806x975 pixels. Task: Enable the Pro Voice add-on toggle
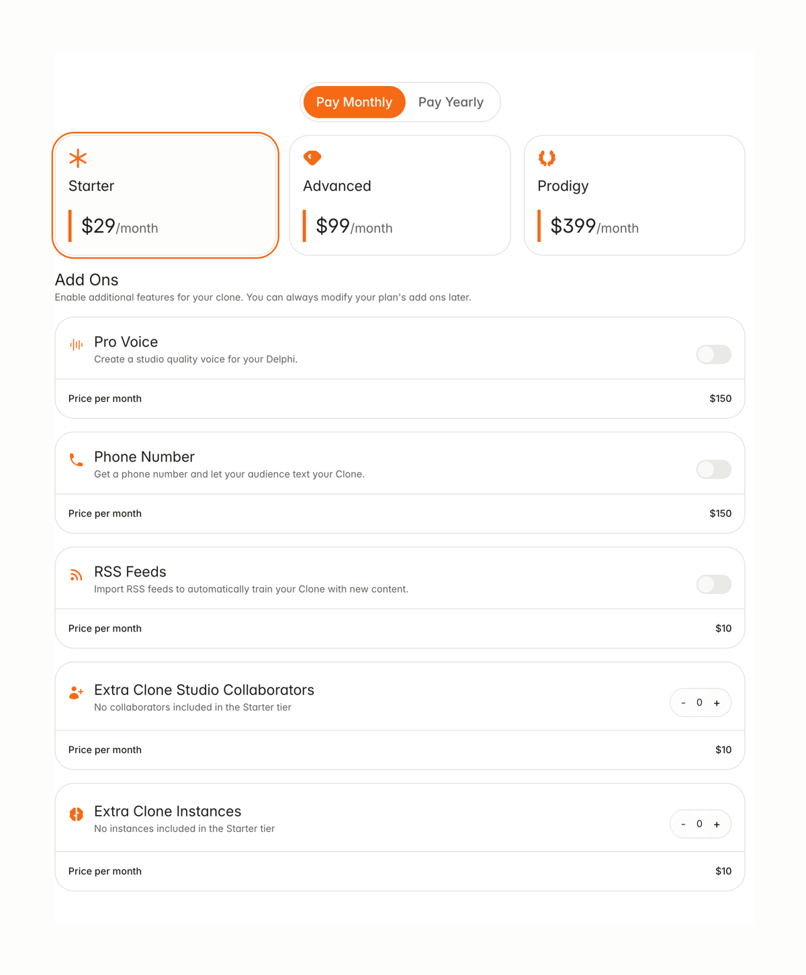click(713, 355)
